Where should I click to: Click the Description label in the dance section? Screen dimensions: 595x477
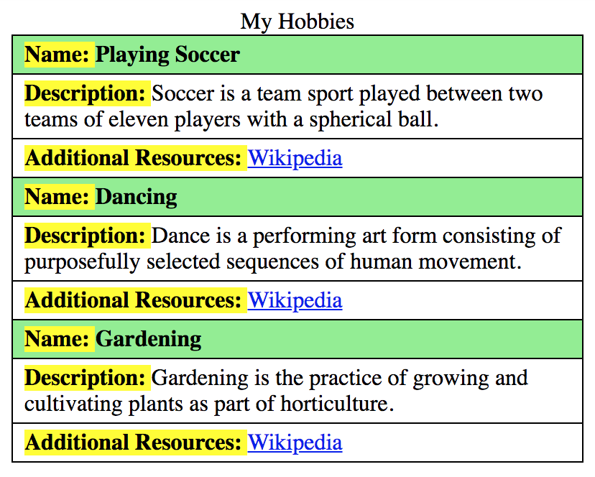(86, 236)
